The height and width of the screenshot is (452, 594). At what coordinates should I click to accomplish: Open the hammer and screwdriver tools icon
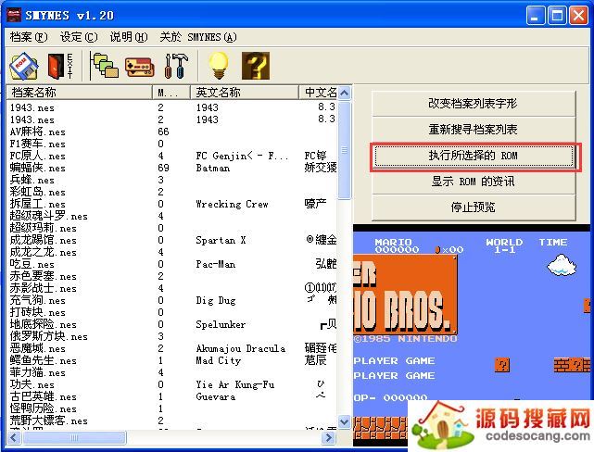[175, 66]
